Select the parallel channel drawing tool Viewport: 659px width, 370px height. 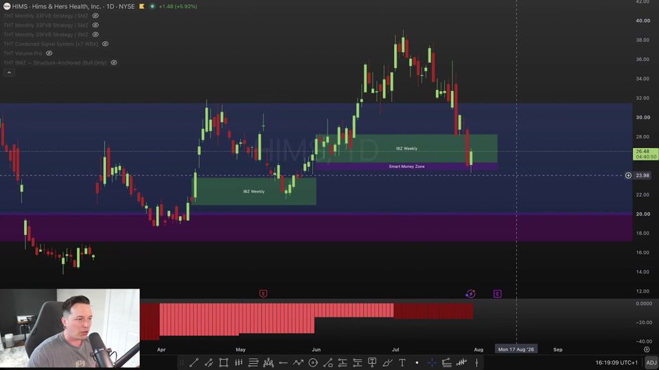tap(209, 362)
